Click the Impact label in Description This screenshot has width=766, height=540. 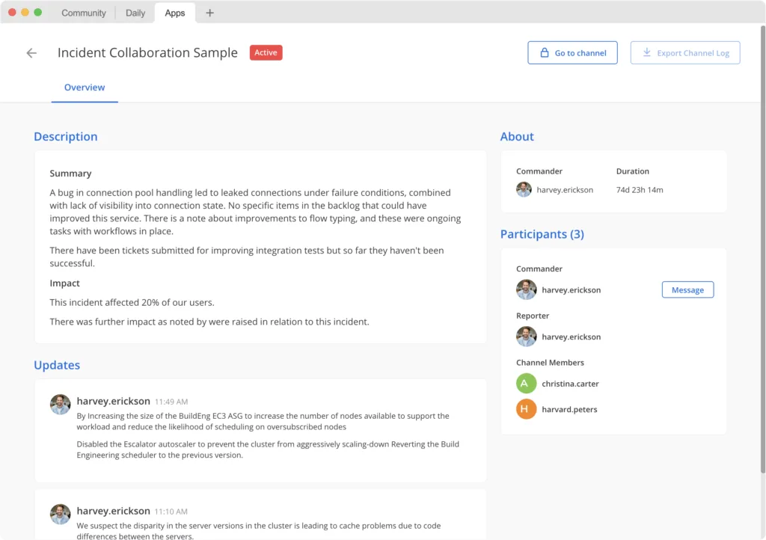[64, 283]
